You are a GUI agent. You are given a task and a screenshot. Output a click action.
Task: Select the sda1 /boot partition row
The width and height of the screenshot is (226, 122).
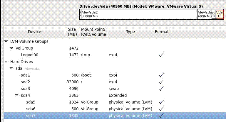(x=26, y=75)
